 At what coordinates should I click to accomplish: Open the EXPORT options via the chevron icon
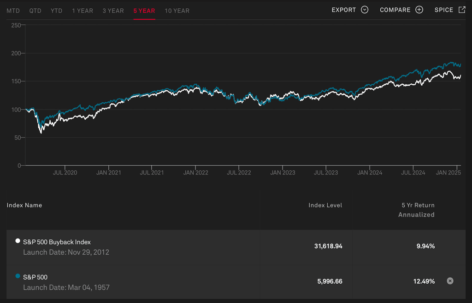click(x=365, y=9)
